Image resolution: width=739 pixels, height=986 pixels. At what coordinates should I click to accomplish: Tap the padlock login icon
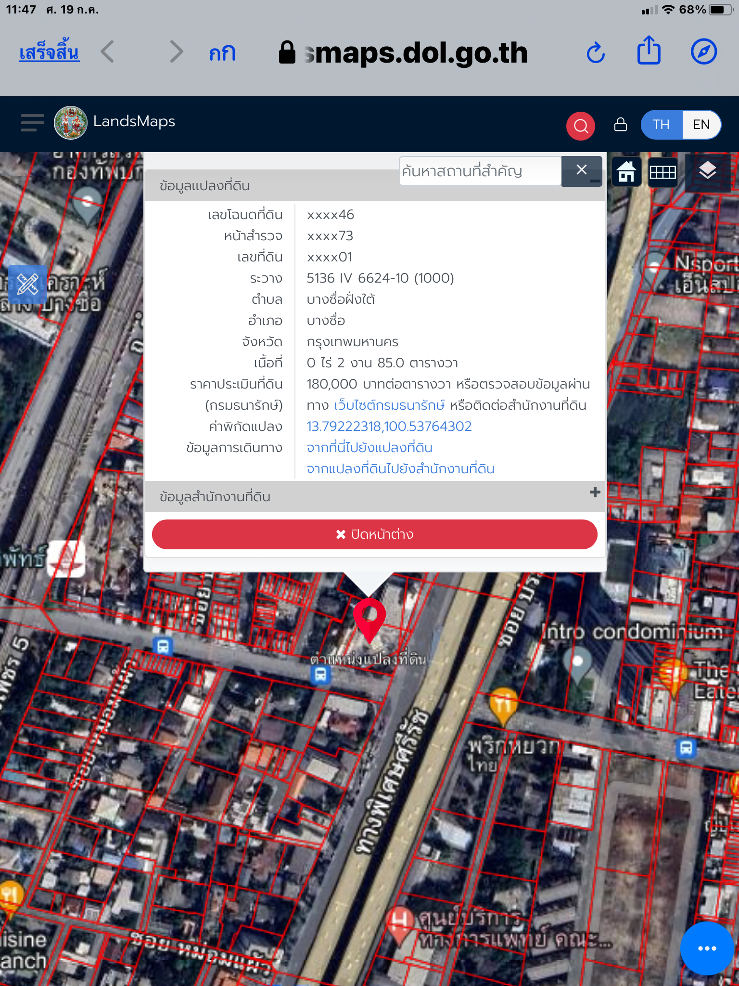[621, 125]
